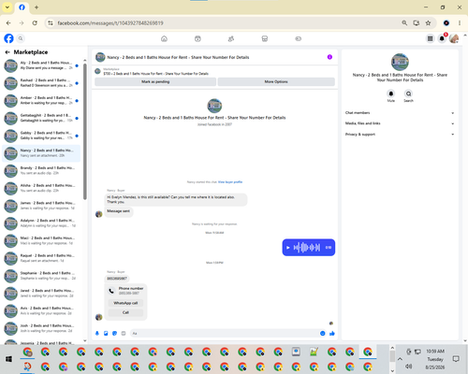Open the Rashad conversation
The image size is (468, 374).
41,83
